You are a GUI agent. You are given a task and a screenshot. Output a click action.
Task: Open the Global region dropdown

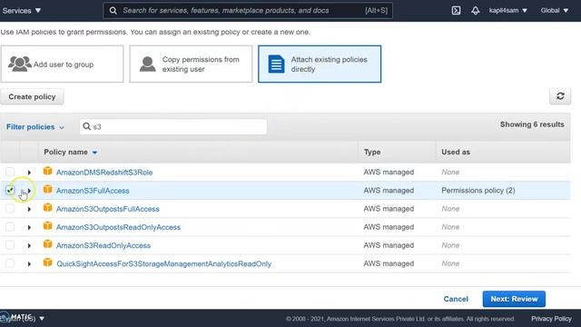pyautogui.click(x=555, y=10)
